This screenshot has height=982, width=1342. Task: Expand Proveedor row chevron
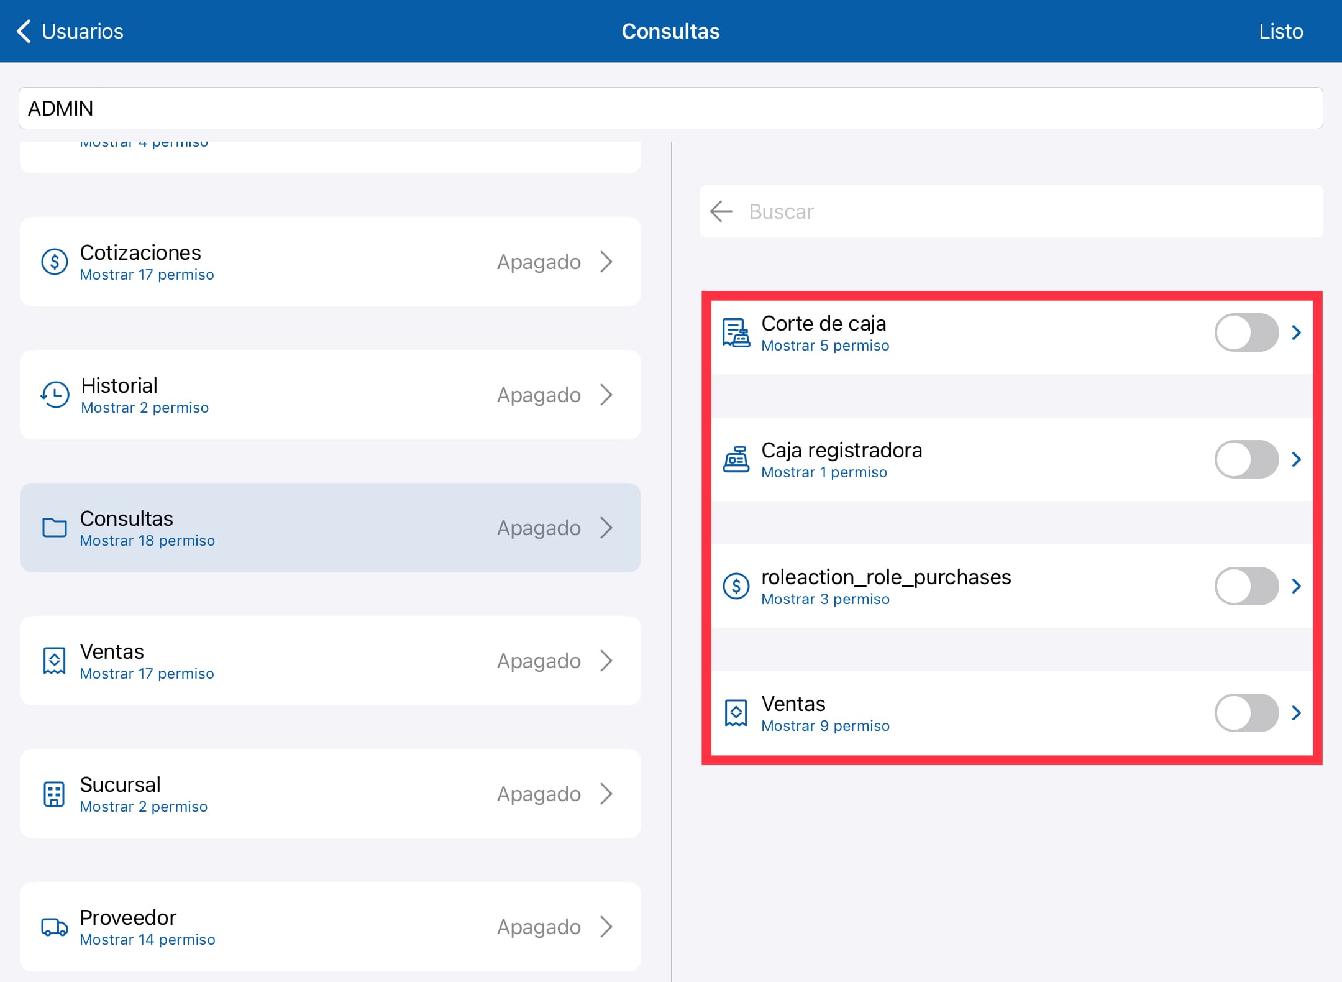[x=606, y=927]
